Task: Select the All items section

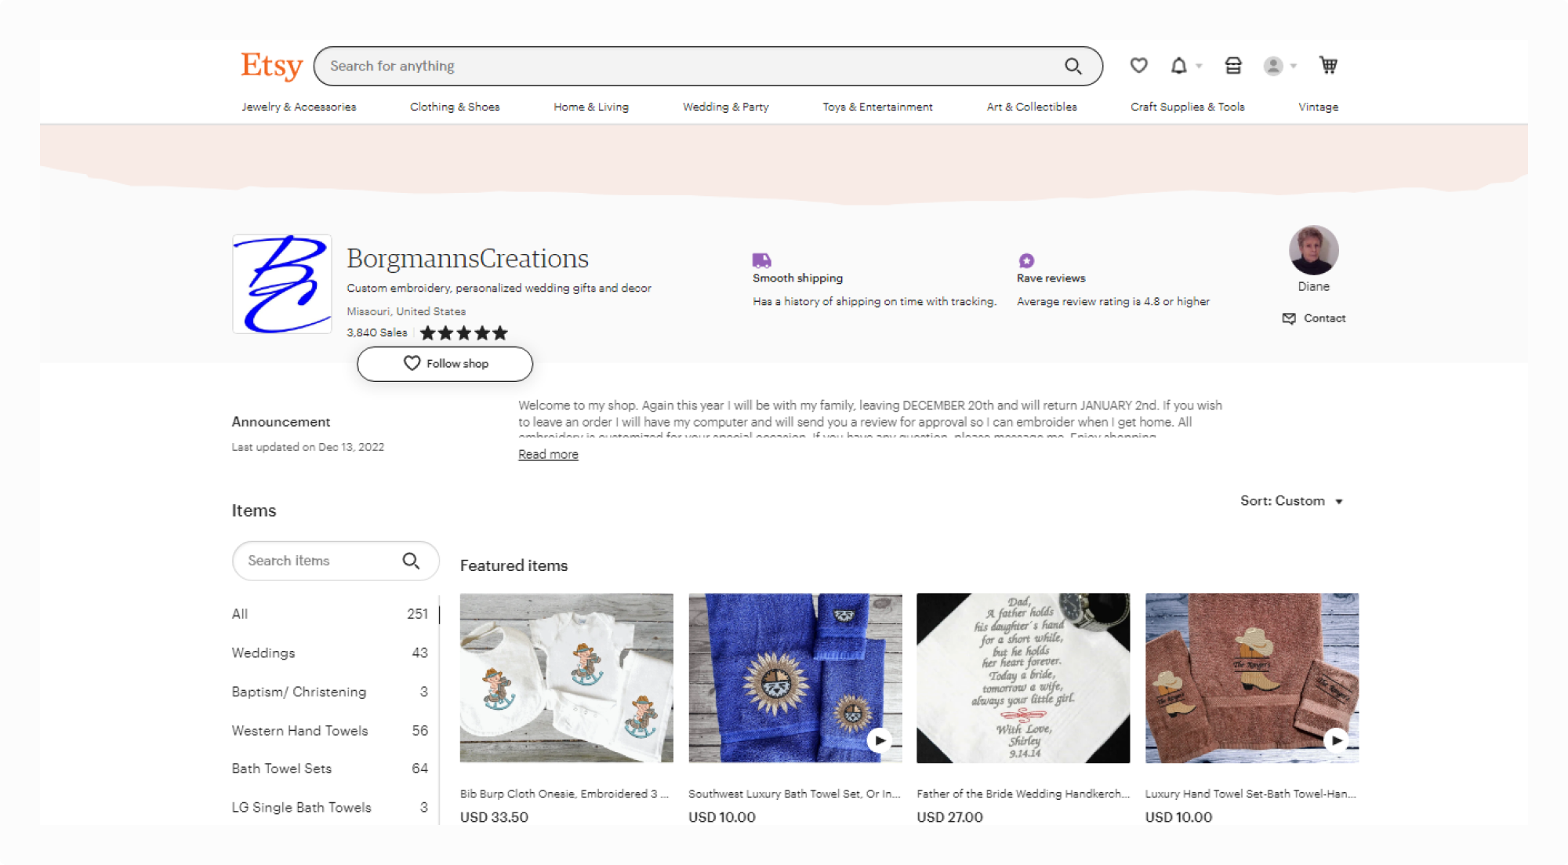Action: click(330, 614)
